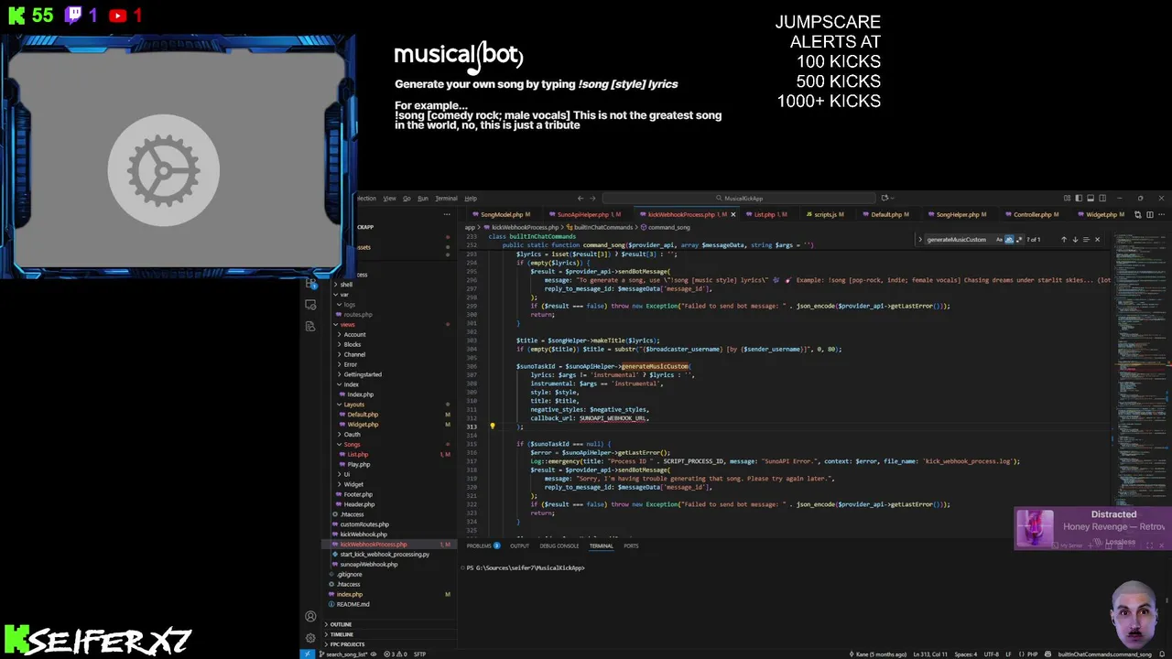The height and width of the screenshot is (659, 1172).
Task: Click the Explorer panel more actions ellipsis
Action: click(x=447, y=214)
